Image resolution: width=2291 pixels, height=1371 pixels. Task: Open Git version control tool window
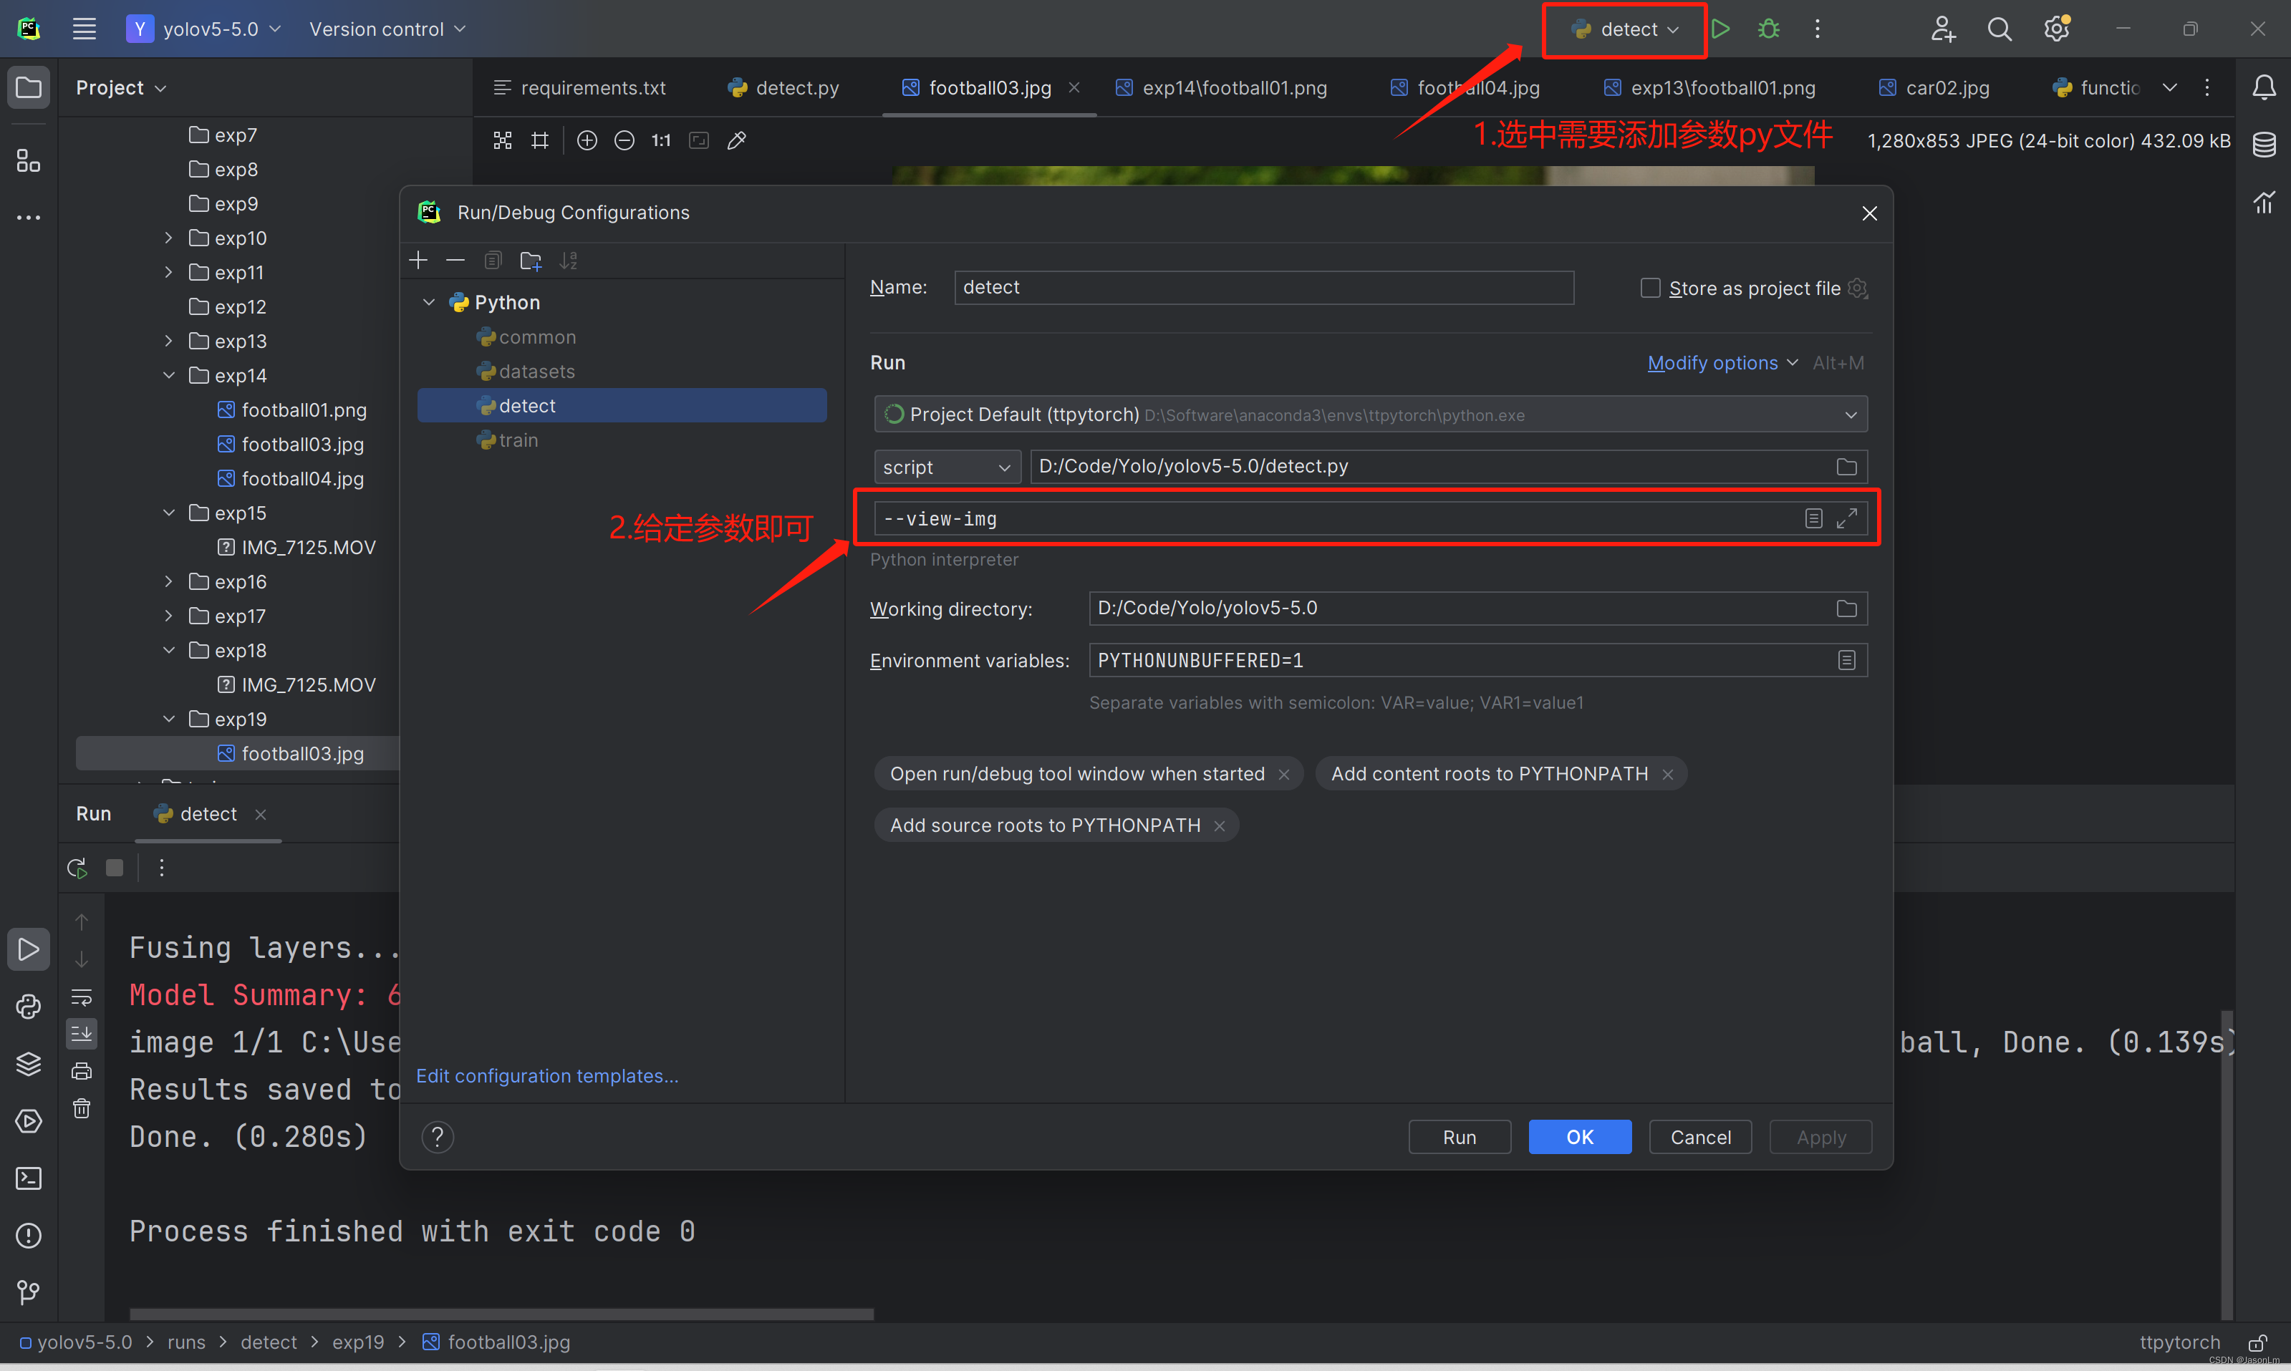[29, 1292]
